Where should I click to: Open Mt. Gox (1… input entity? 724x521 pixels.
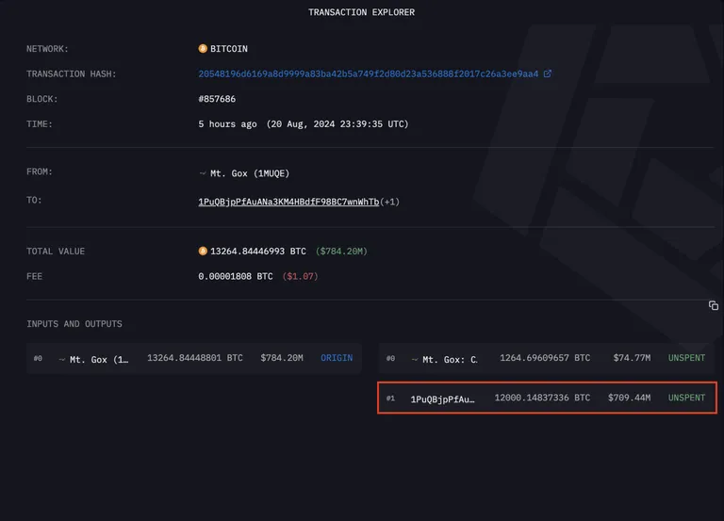click(99, 360)
